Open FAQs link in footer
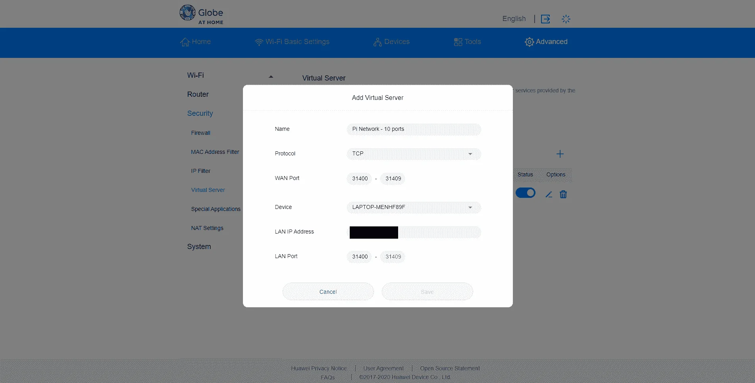The image size is (755, 383). tap(328, 377)
